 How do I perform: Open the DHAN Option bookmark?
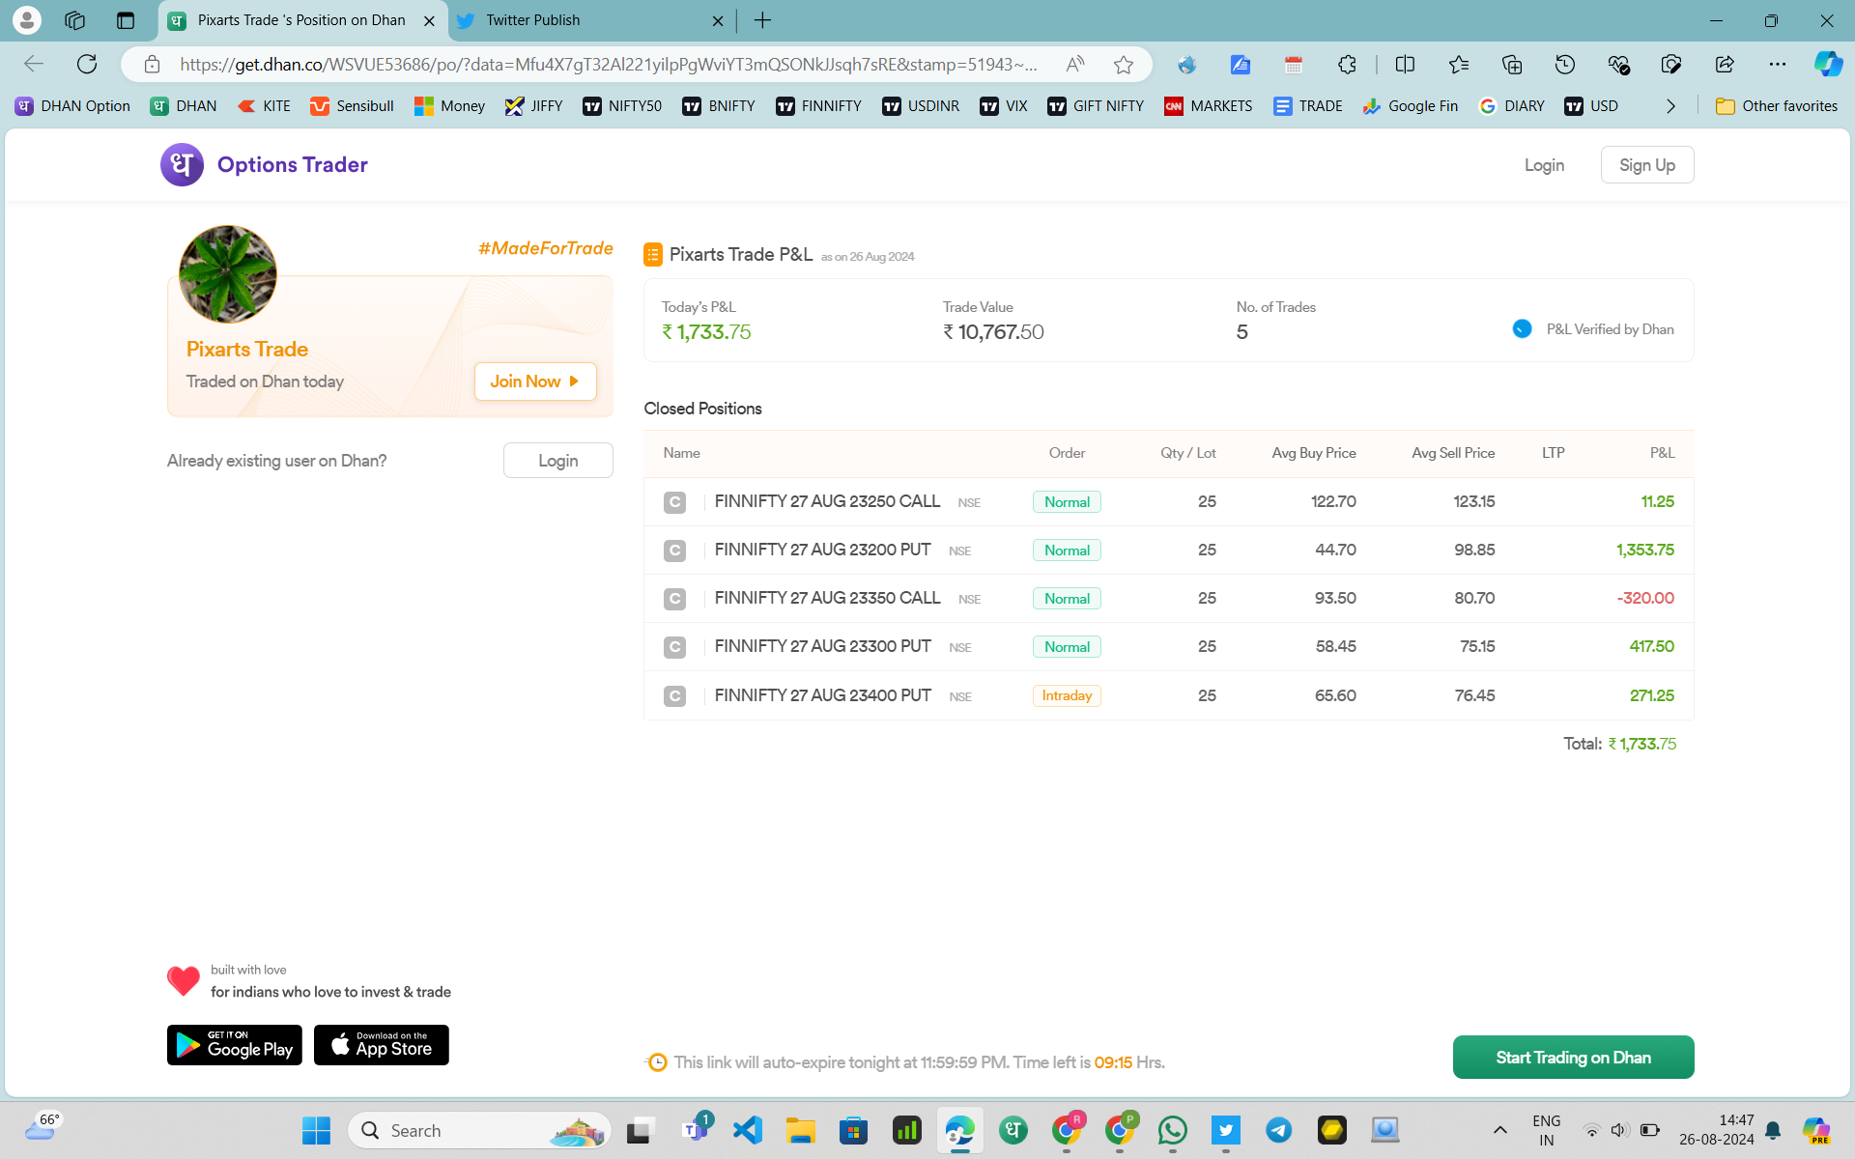click(x=73, y=106)
